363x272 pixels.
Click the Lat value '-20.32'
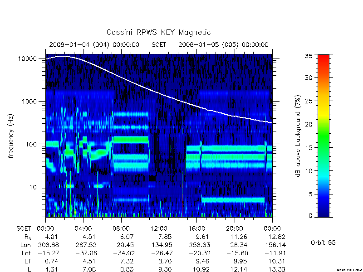(x=200, y=253)
